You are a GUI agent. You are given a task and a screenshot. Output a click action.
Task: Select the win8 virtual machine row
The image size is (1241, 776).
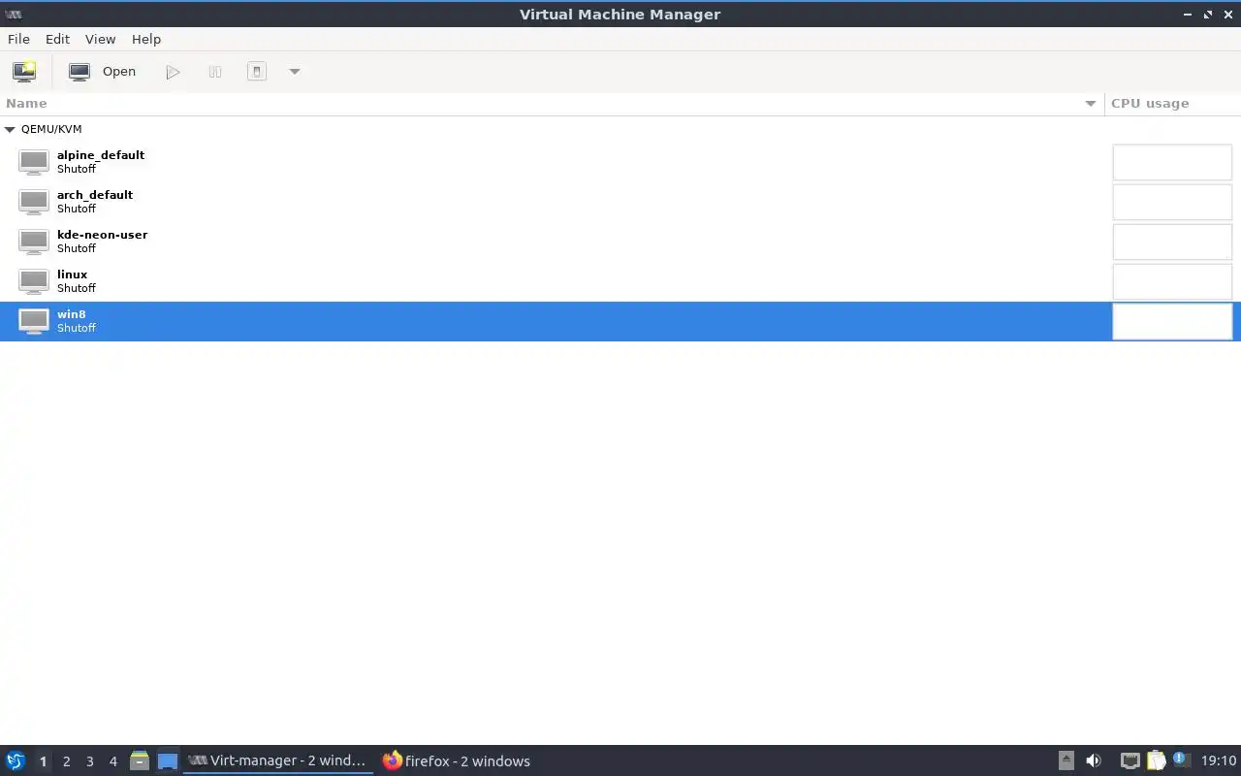click(x=620, y=321)
